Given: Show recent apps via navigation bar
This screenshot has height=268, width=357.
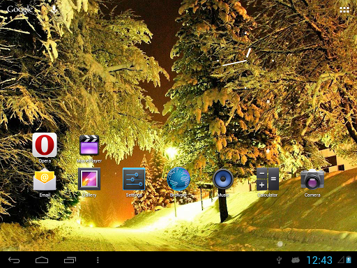Looking at the screenshot, I should pos(70,260).
